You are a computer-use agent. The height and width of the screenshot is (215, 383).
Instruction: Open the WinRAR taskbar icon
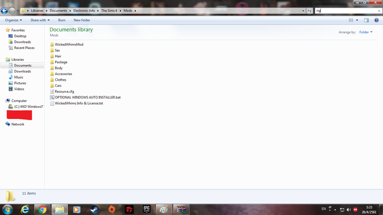click(181, 209)
